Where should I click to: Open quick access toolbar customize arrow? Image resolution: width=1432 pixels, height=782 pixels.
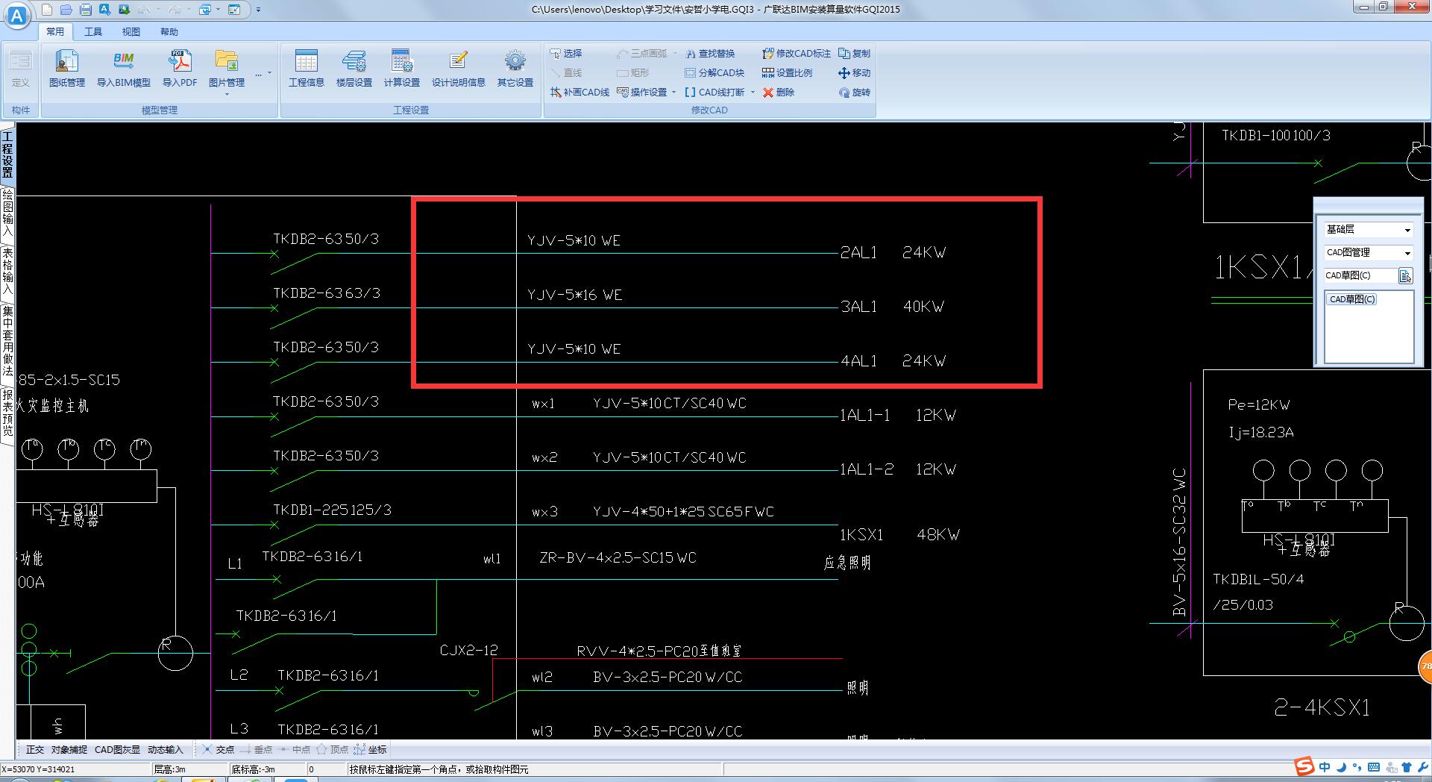(258, 10)
